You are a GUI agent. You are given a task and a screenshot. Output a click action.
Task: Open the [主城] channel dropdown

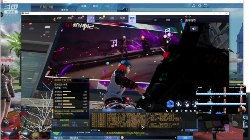[x=112, y=138]
